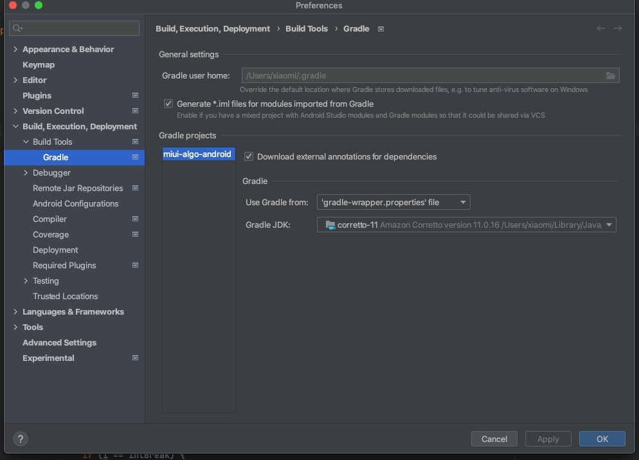639x460 pixels.
Task: Click project-level icon next to Remote Jar Repositories
Action: click(135, 188)
